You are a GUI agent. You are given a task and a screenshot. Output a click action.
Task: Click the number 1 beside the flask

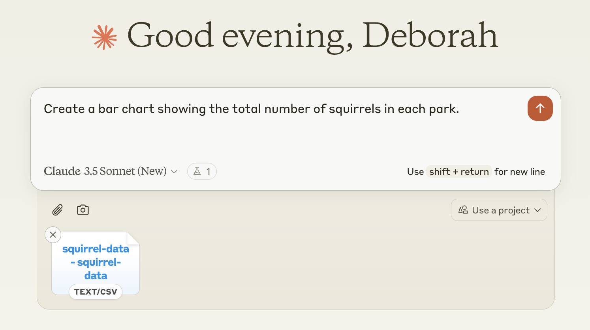click(x=208, y=172)
